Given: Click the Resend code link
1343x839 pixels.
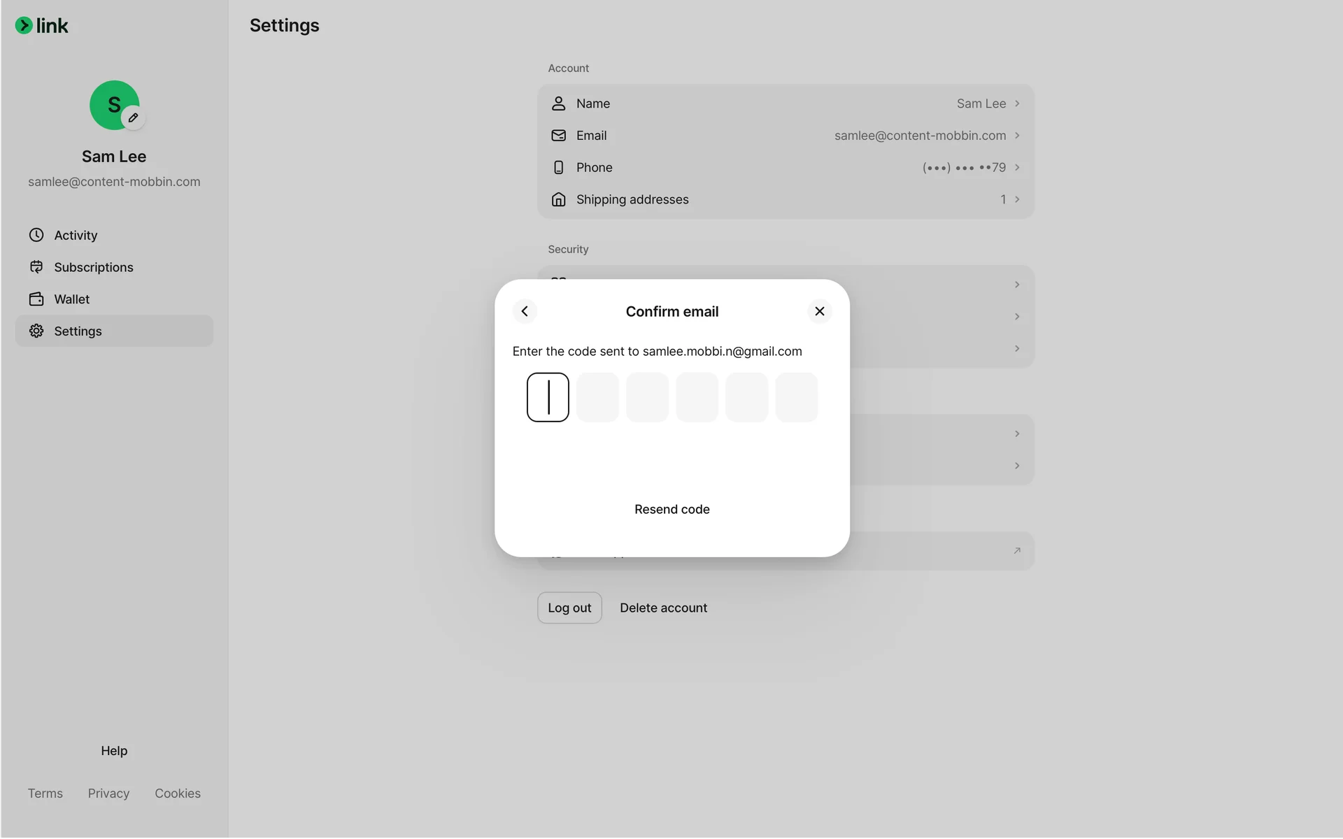Looking at the screenshot, I should [671, 509].
